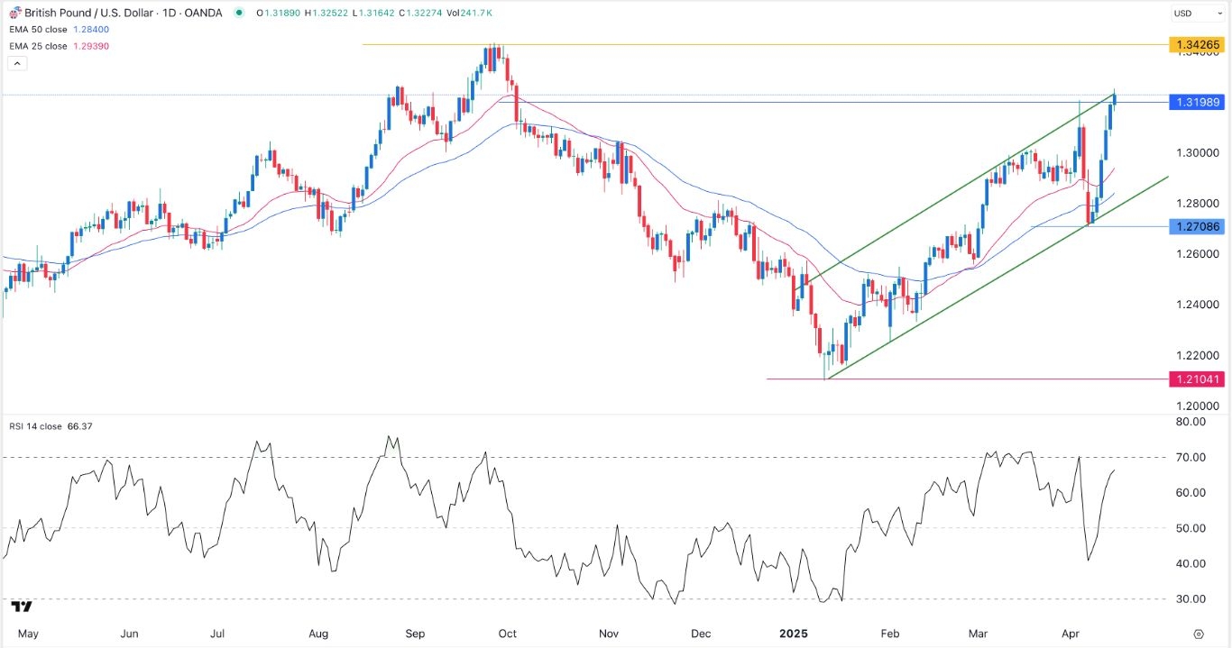The height and width of the screenshot is (648, 1232).
Task: Click the blue 1.31989 price label
Action: [x=1197, y=102]
